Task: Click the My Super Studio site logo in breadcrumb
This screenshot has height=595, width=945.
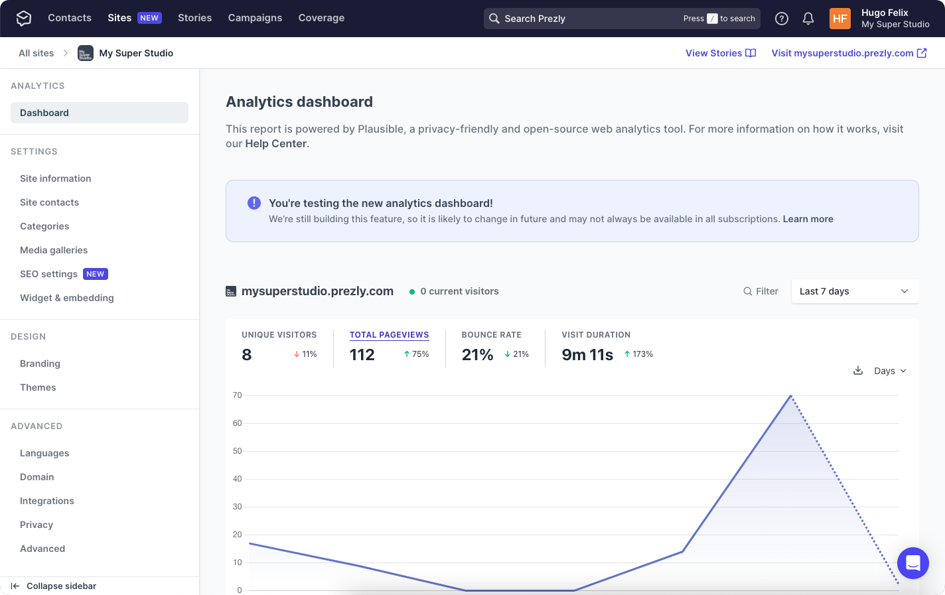Action: 86,53
